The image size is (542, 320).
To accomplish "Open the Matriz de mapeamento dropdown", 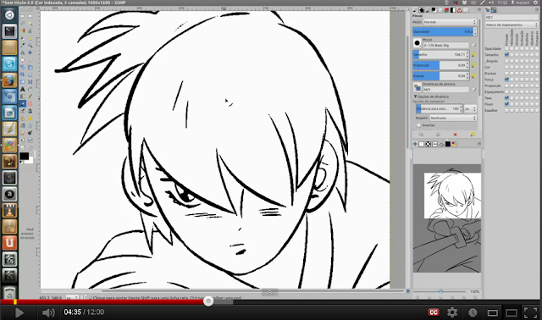I will (x=512, y=25).
